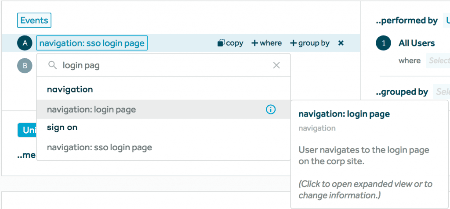Choose 'navigation: sso login page' from results list
The image size is (450, 209).
(x=99, y=147)
